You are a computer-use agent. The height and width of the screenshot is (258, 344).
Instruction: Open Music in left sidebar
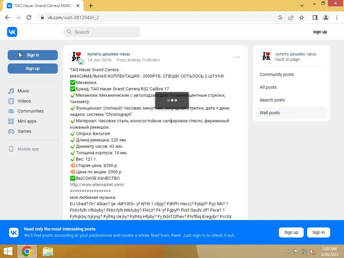pos(24,91)
